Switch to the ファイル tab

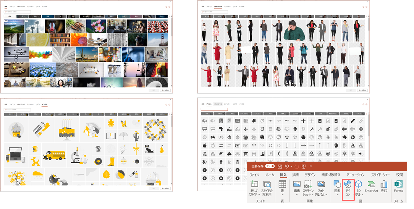click(x=254, y=175)
